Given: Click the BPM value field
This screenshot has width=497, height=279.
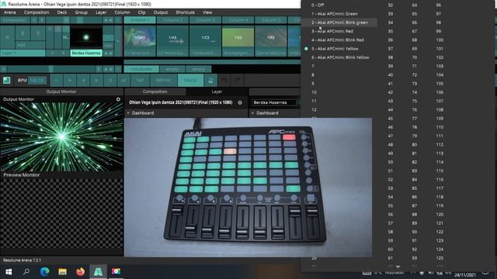Looking at the screenshot, I should (37, 81).
